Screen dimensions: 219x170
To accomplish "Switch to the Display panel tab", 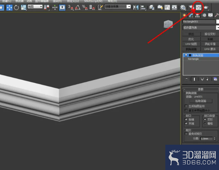I will (x=210, y=15).
